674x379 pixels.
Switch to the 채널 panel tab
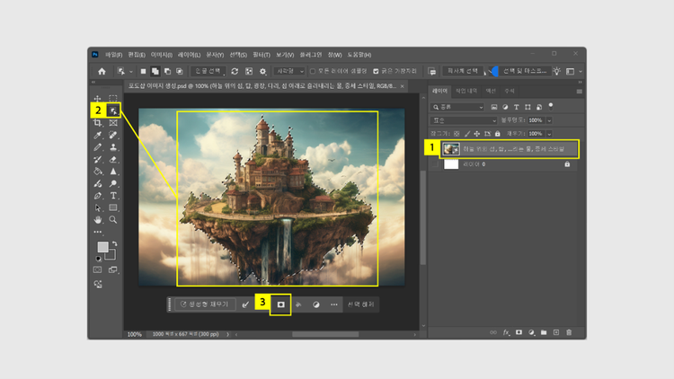pos(491,91)
